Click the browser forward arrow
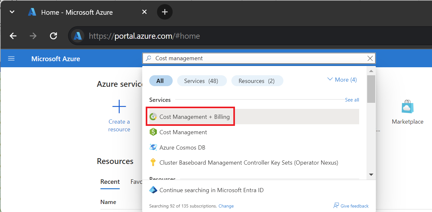This screenshot has width=432, height=212. click(33, 36)
